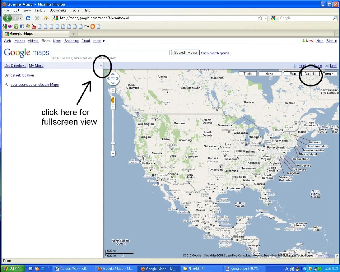Switch to Terrain view

[x=328, y=74]
